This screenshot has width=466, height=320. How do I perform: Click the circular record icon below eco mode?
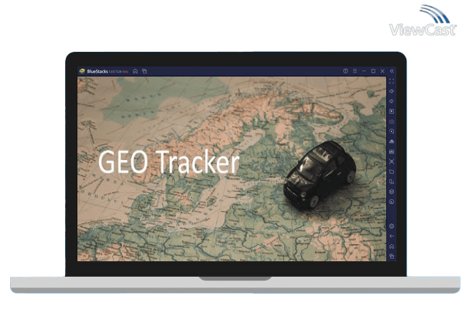point(392,202)
